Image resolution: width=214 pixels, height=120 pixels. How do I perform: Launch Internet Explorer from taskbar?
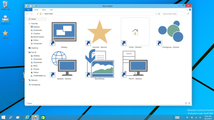pyautogui.click(x=27, y=117)
